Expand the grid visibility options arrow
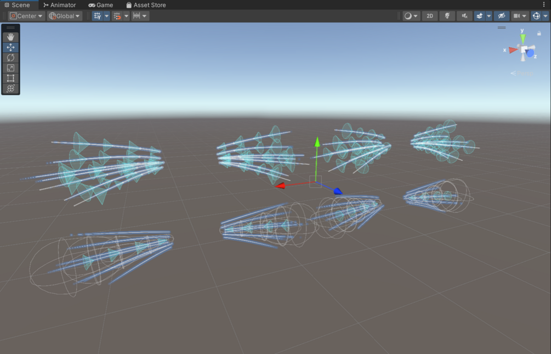The width and height of the screenshot is (551, 354). click(x=106, y=16)
